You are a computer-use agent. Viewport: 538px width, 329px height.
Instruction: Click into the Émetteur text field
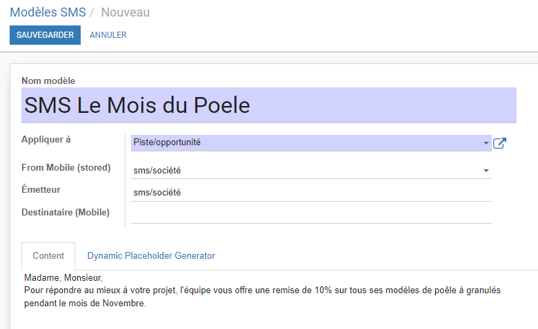pyautogui.click(x=311, y=193)
